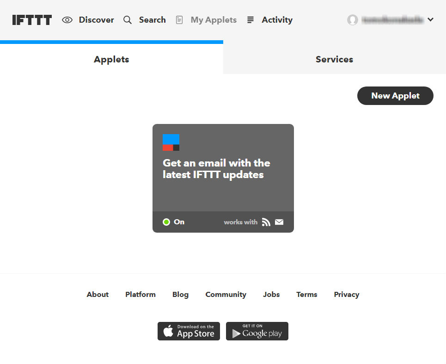Click the Search magnifying glass icon

pyautogui.click(x=128, y=20)
